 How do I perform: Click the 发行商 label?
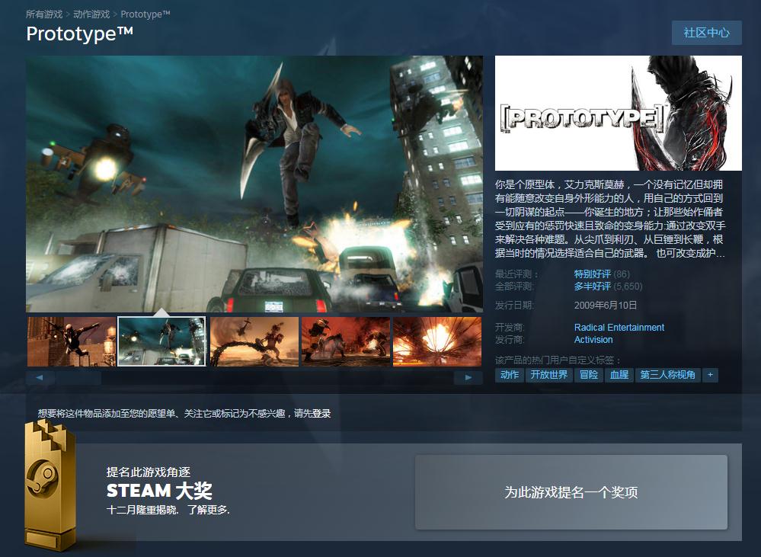point(510,340)
